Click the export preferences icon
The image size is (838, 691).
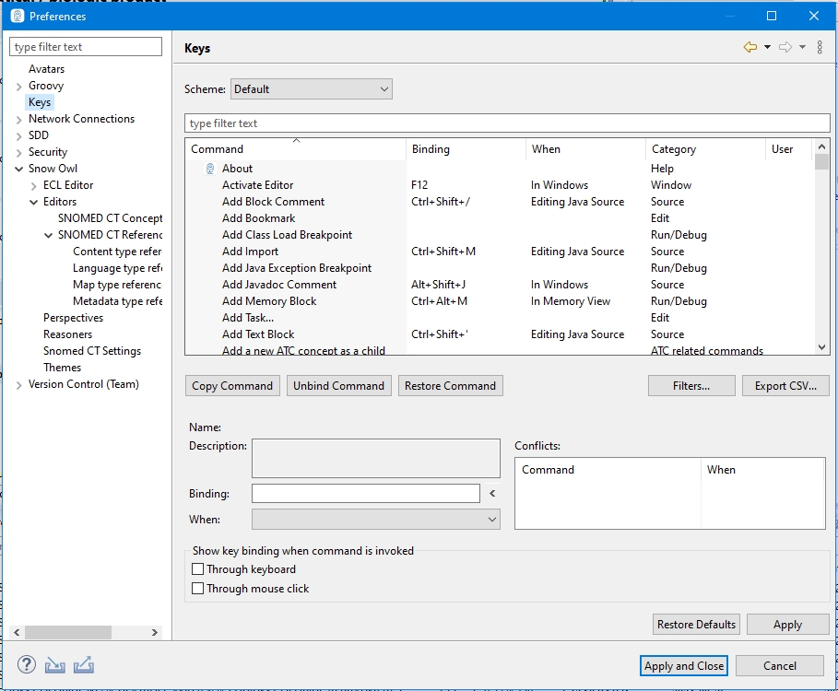click(x=84, y=665)
